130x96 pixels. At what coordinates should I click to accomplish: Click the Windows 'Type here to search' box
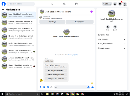[x=22, y=94]
